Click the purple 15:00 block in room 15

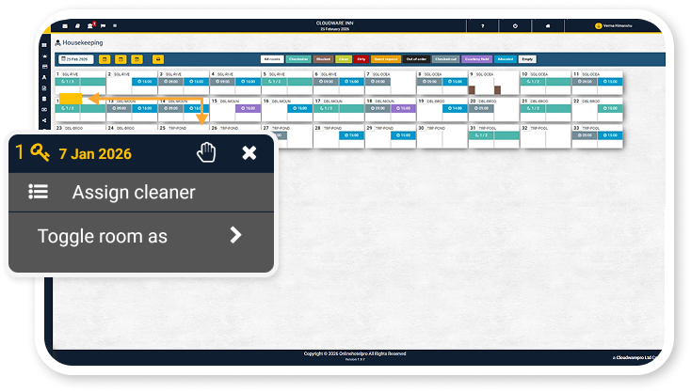(247, 108)
